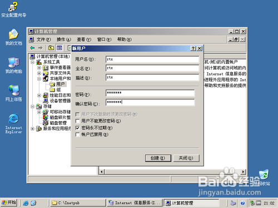Launch Internet Explorer from quick launch bar

pyautogui.click(x=26, y=203)
